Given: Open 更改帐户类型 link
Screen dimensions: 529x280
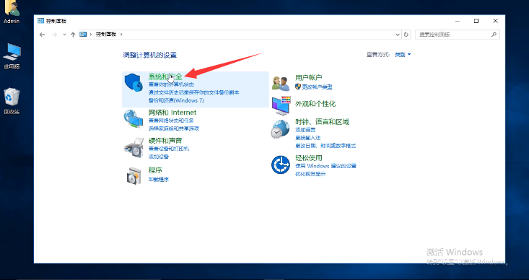Looking at the screenshot, I should coord(317,87).
